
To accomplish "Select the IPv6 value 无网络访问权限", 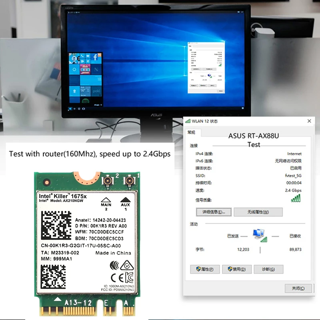I will [x=288, y=161].
